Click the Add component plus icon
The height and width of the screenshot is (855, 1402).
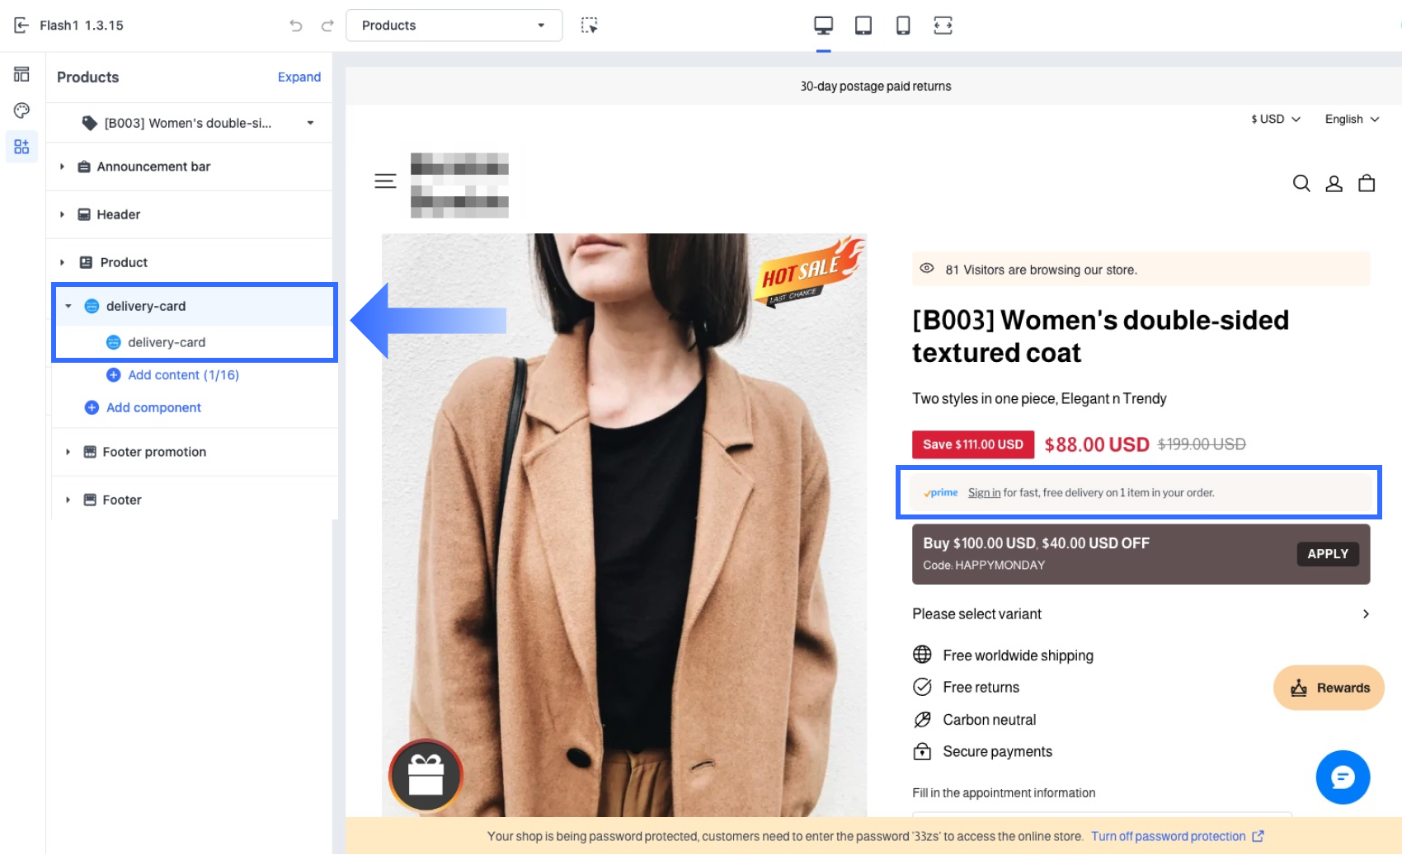click(x=92, y=407)
